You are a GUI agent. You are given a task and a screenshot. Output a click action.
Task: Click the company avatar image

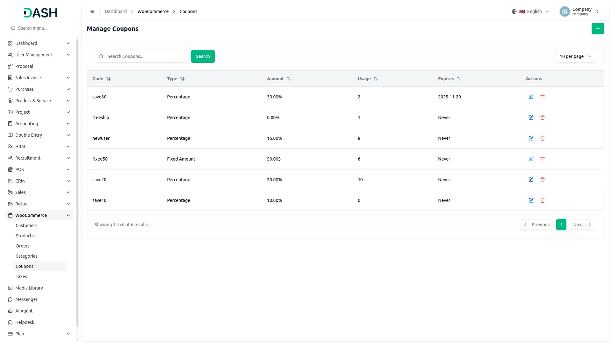[565, 11]
